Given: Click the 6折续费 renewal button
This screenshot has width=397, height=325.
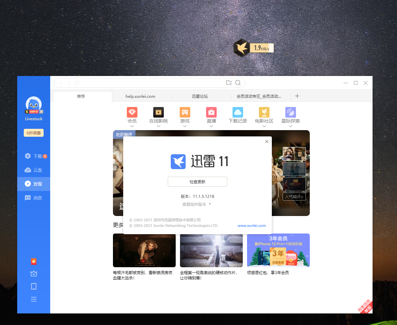Looking at the screenshot, I should coord(34,133).
